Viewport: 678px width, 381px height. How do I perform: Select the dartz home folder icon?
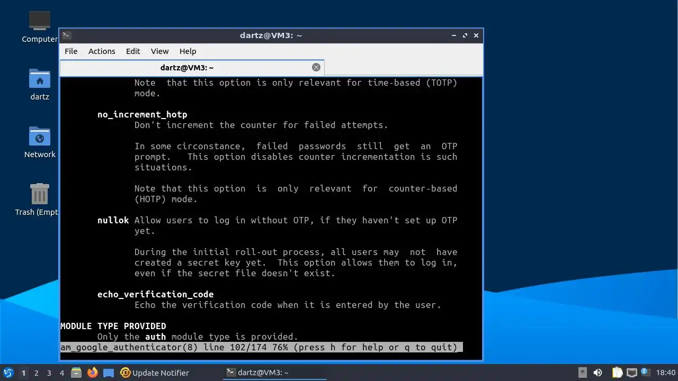[39, 85]
